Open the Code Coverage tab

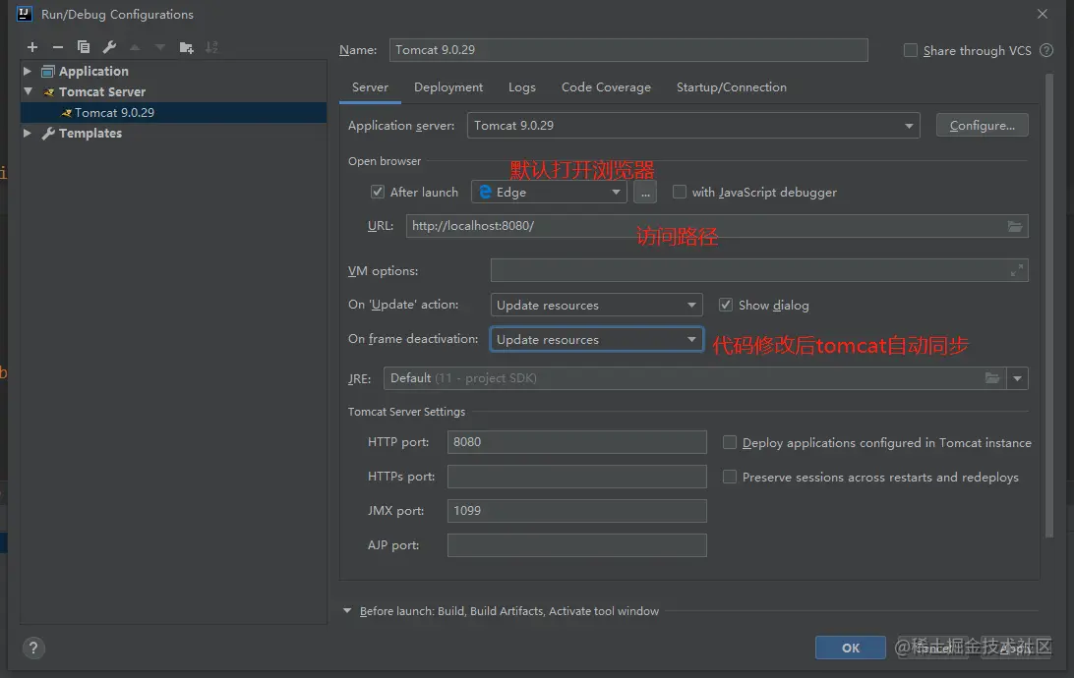[606, 87]
